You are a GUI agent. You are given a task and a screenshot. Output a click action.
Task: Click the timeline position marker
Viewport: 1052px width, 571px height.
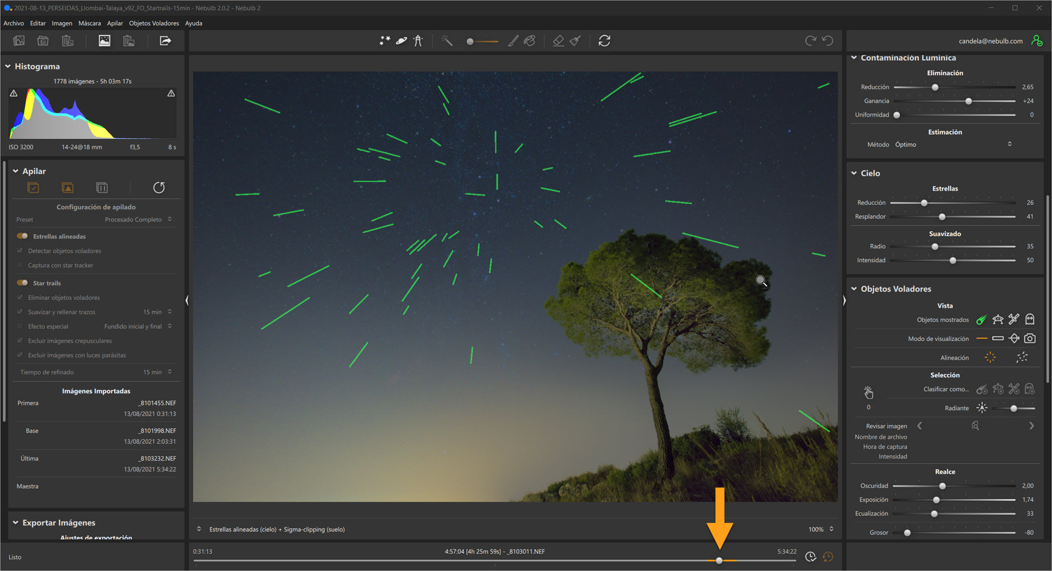point(719,561)
